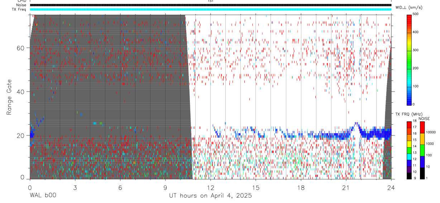Click the '3' tick on the UT hours axis

click(x=75, y=188)
